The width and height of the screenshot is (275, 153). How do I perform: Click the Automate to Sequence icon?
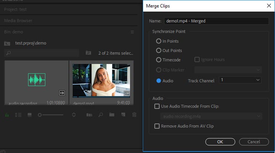pyautogui.click(x=90, y=114)
